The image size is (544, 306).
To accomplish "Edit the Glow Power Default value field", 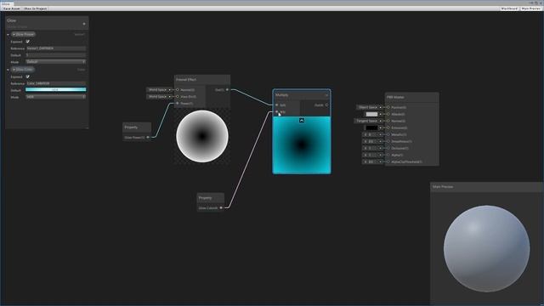I will (56, 55).
